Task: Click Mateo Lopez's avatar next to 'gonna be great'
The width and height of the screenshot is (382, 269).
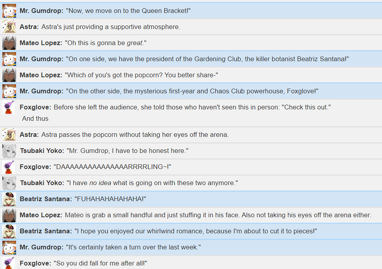Action: pos(9,43)
